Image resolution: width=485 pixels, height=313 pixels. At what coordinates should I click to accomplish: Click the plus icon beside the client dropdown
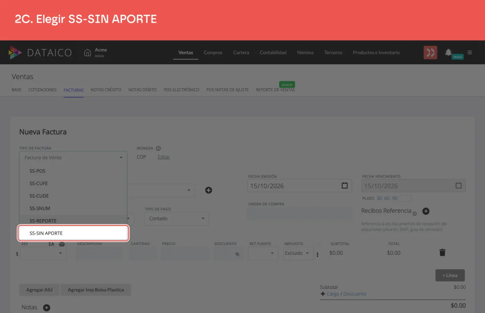tap(208, 190)
